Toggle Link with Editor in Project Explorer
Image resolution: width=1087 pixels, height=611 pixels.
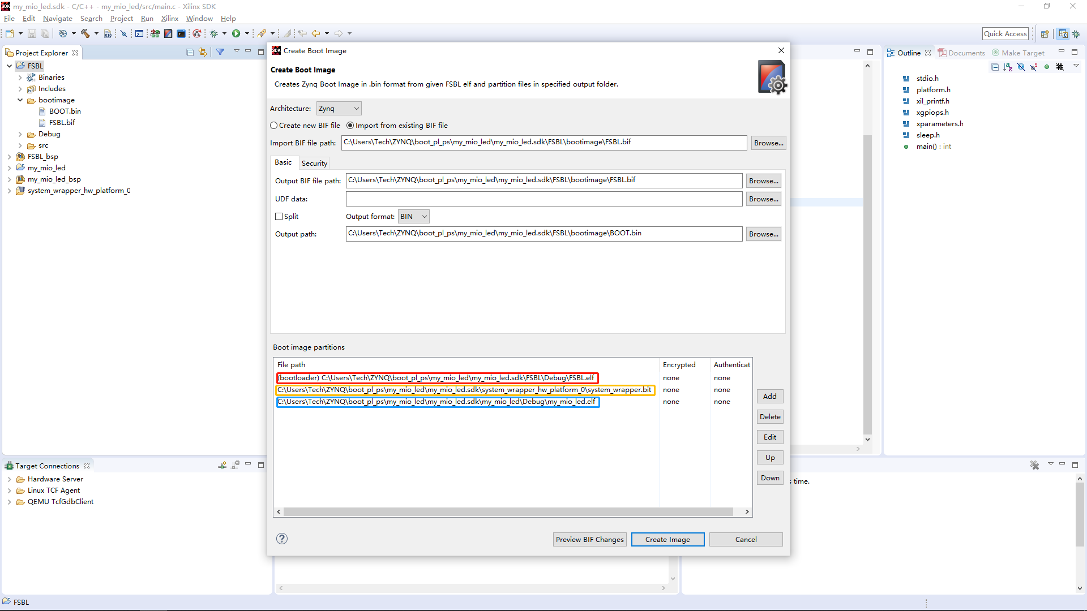[x=203, y=53]
